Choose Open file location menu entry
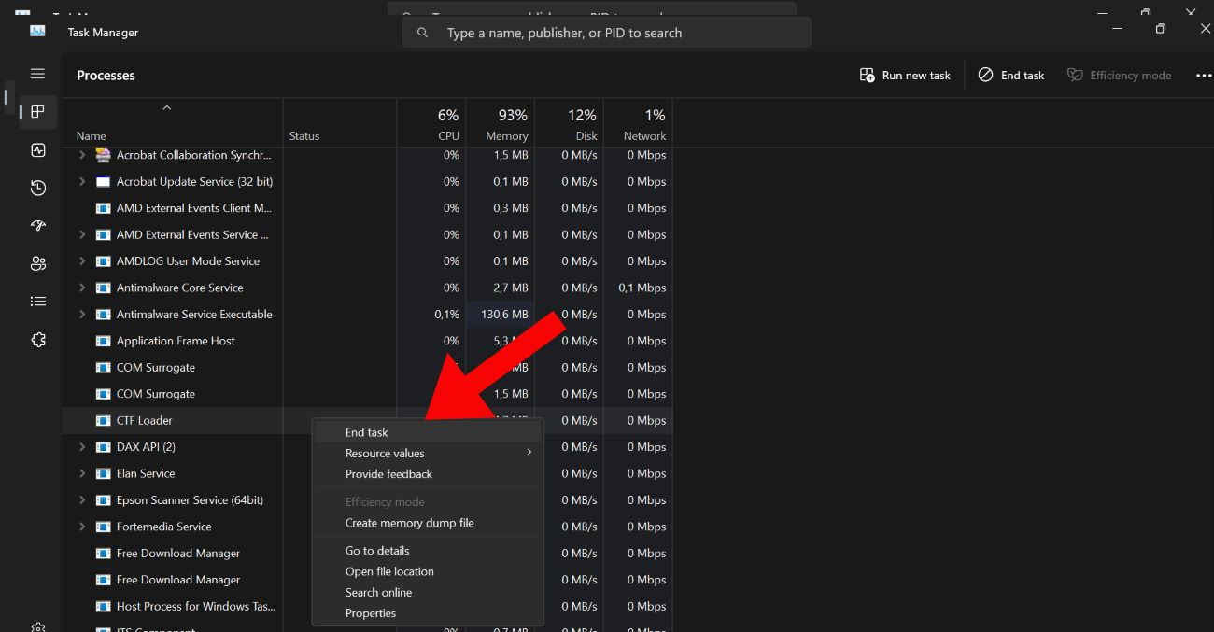 389,571
